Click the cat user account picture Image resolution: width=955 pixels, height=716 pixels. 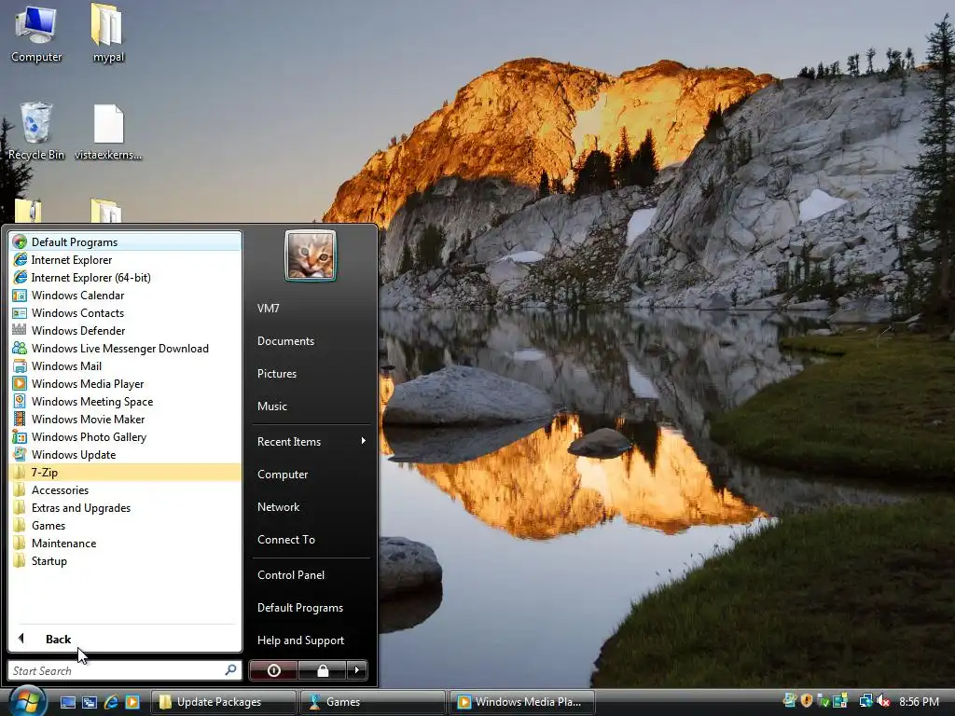[x=310, y=255]
